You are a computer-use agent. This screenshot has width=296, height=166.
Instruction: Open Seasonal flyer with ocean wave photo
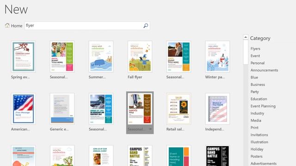click(101, 109)
